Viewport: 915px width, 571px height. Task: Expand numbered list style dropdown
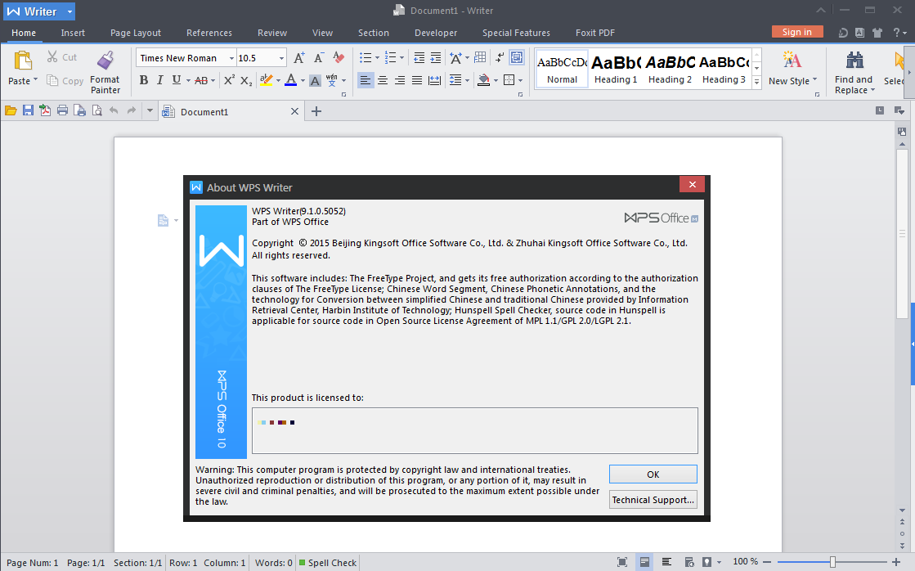point(402,58)
